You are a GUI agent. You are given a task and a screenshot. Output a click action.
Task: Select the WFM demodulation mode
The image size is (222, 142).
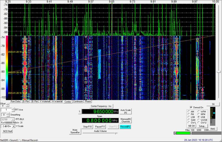(x=199, y=111)
